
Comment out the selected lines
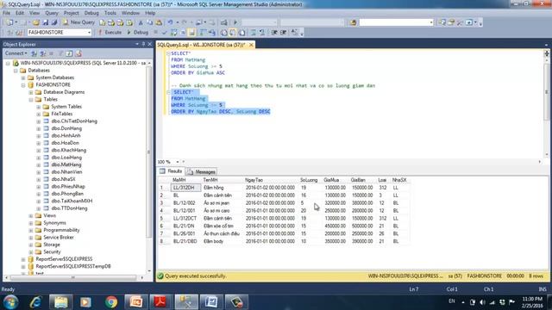tap(253, 33)
